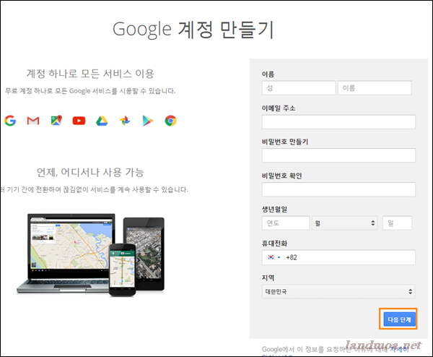Open the phone country code dropdown arrow
The width and height of the screenshot is (433, 357).
click(279, 257)
